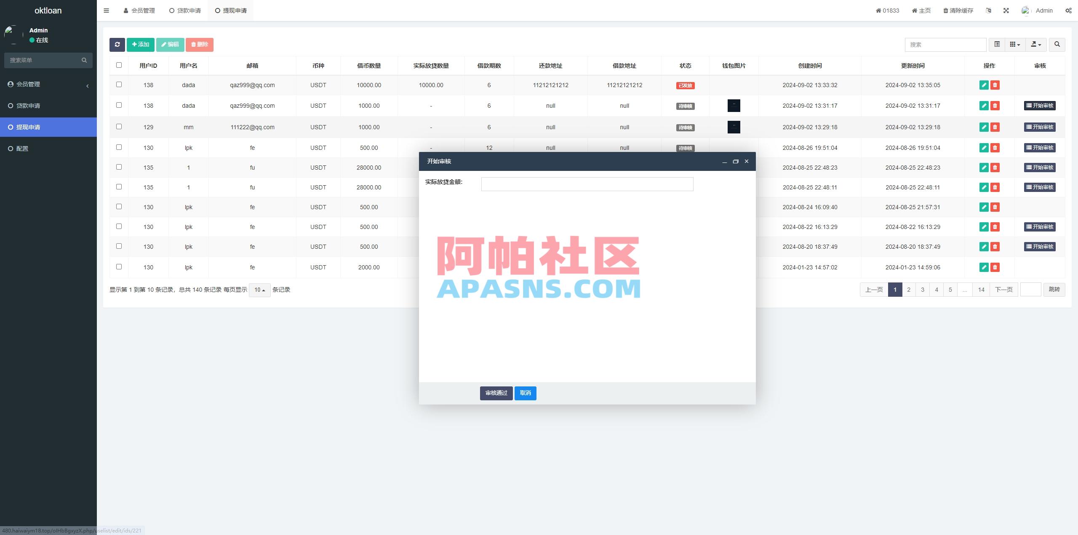Viewport: 1078px width, 535px height.
Task: Tick the checkbox for user 129 mm row
Action: 119,126
